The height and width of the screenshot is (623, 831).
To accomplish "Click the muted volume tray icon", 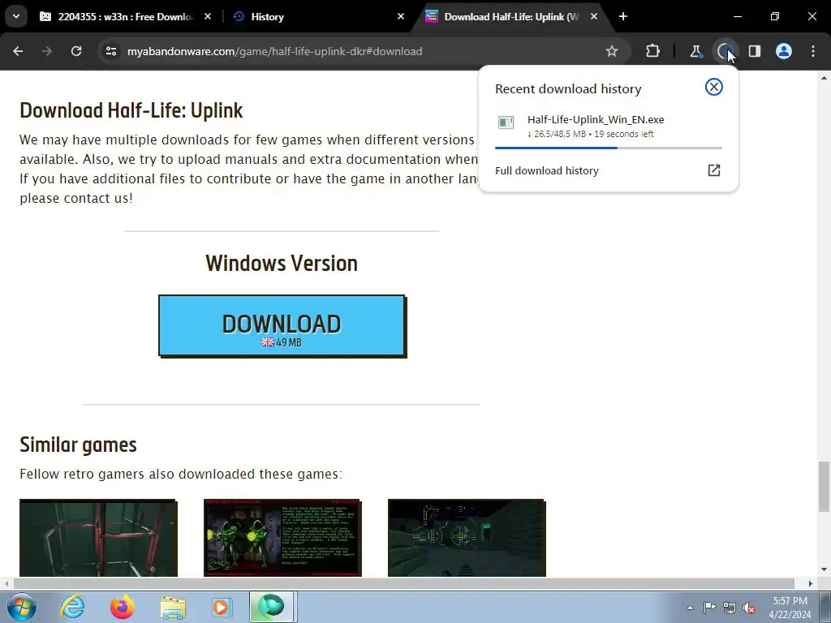I will [x=749, y=608].
